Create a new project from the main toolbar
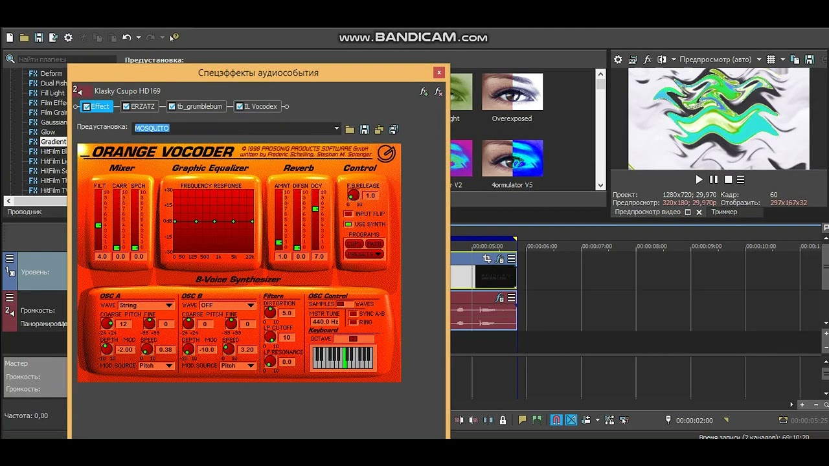Viewport: 829px width, 466px height. (10, 38)
